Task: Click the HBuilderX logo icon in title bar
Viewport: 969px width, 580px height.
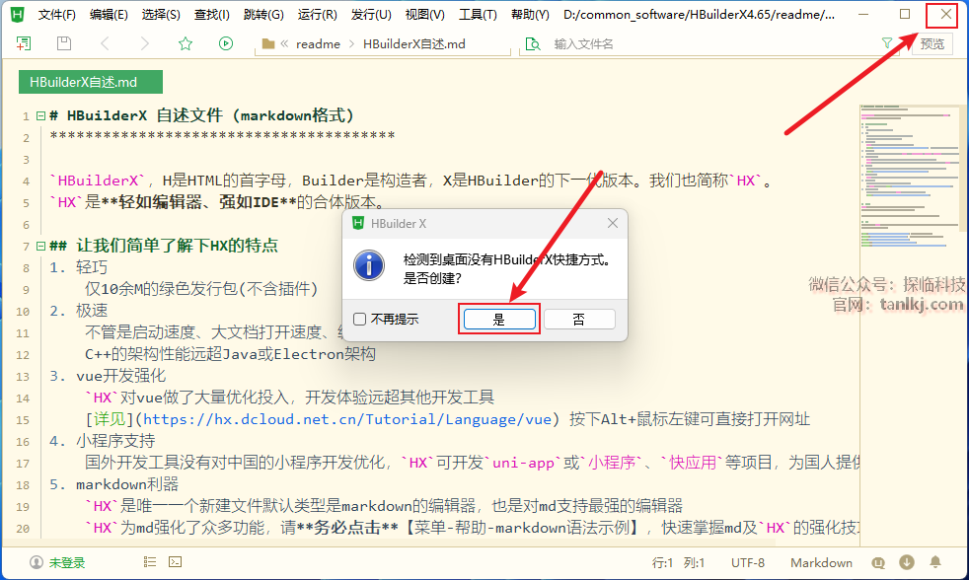Action: (18, 14)
